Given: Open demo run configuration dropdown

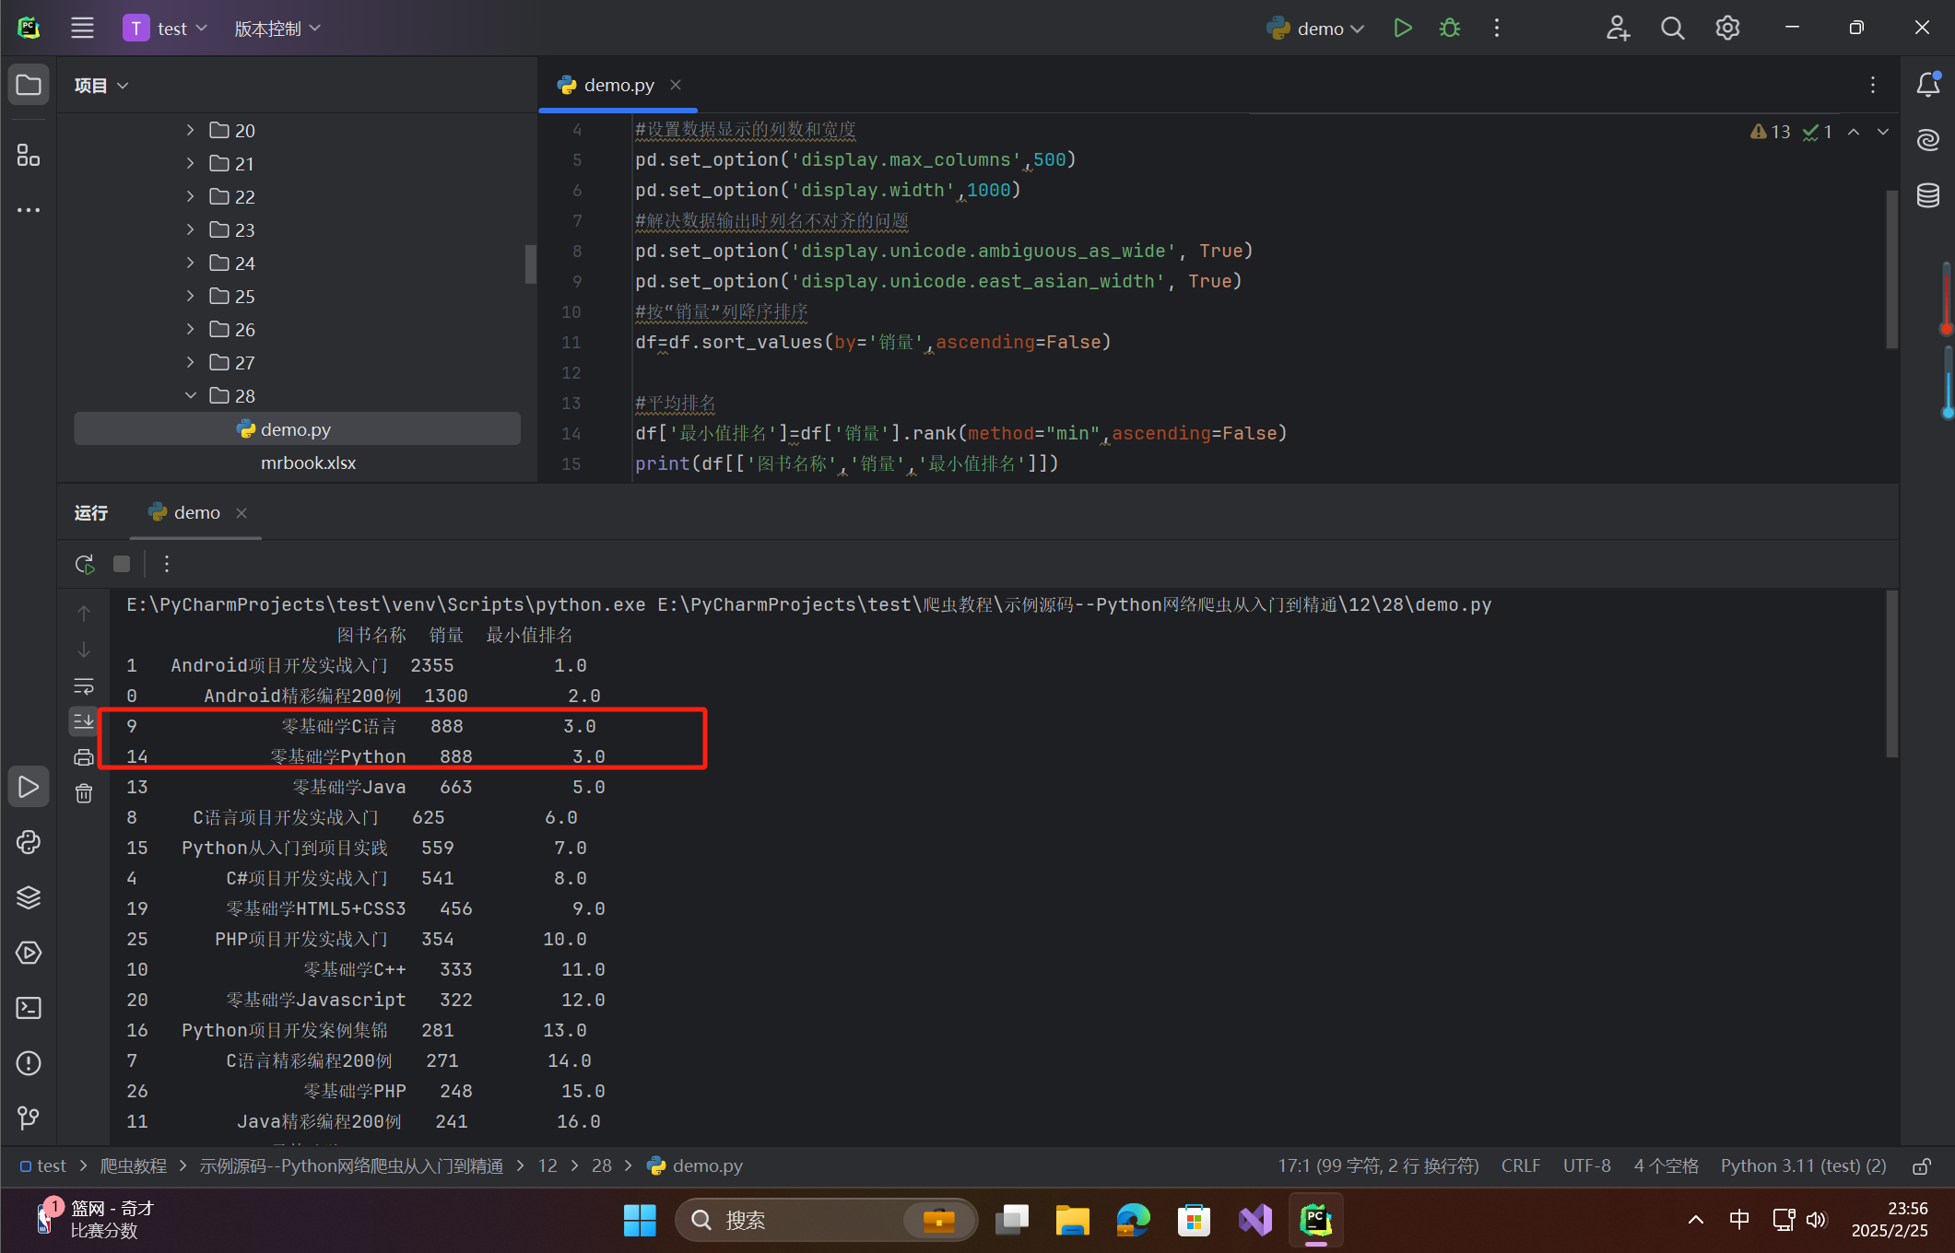Looking at the screenshot, I should (1316, 29).
